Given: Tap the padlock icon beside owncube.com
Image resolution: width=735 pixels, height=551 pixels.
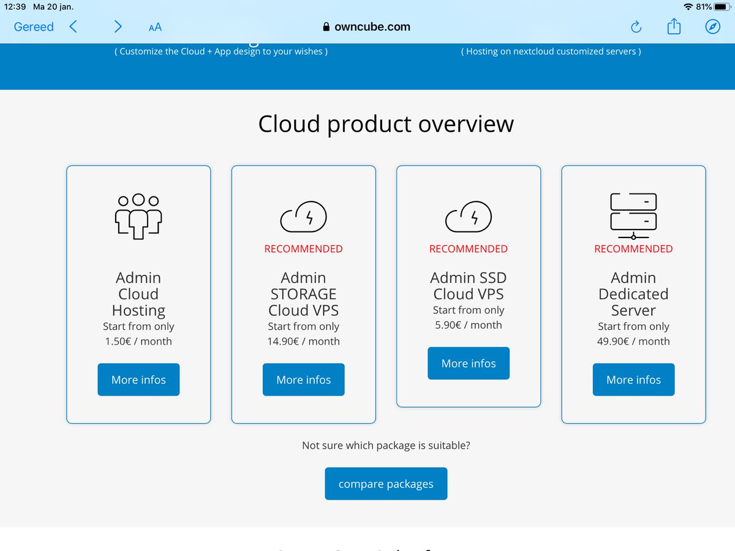Looking at the screenshot, I should (x=326, y=27).
